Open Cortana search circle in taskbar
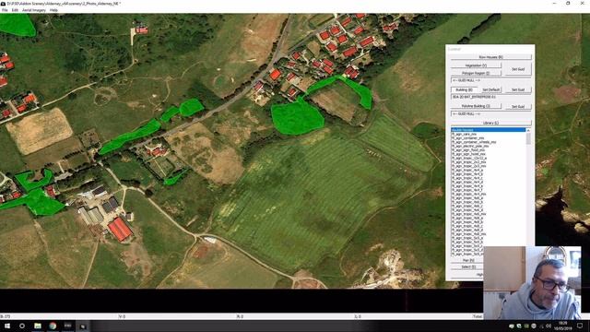This screenshot has width=590, height=332. pos(22,326)
